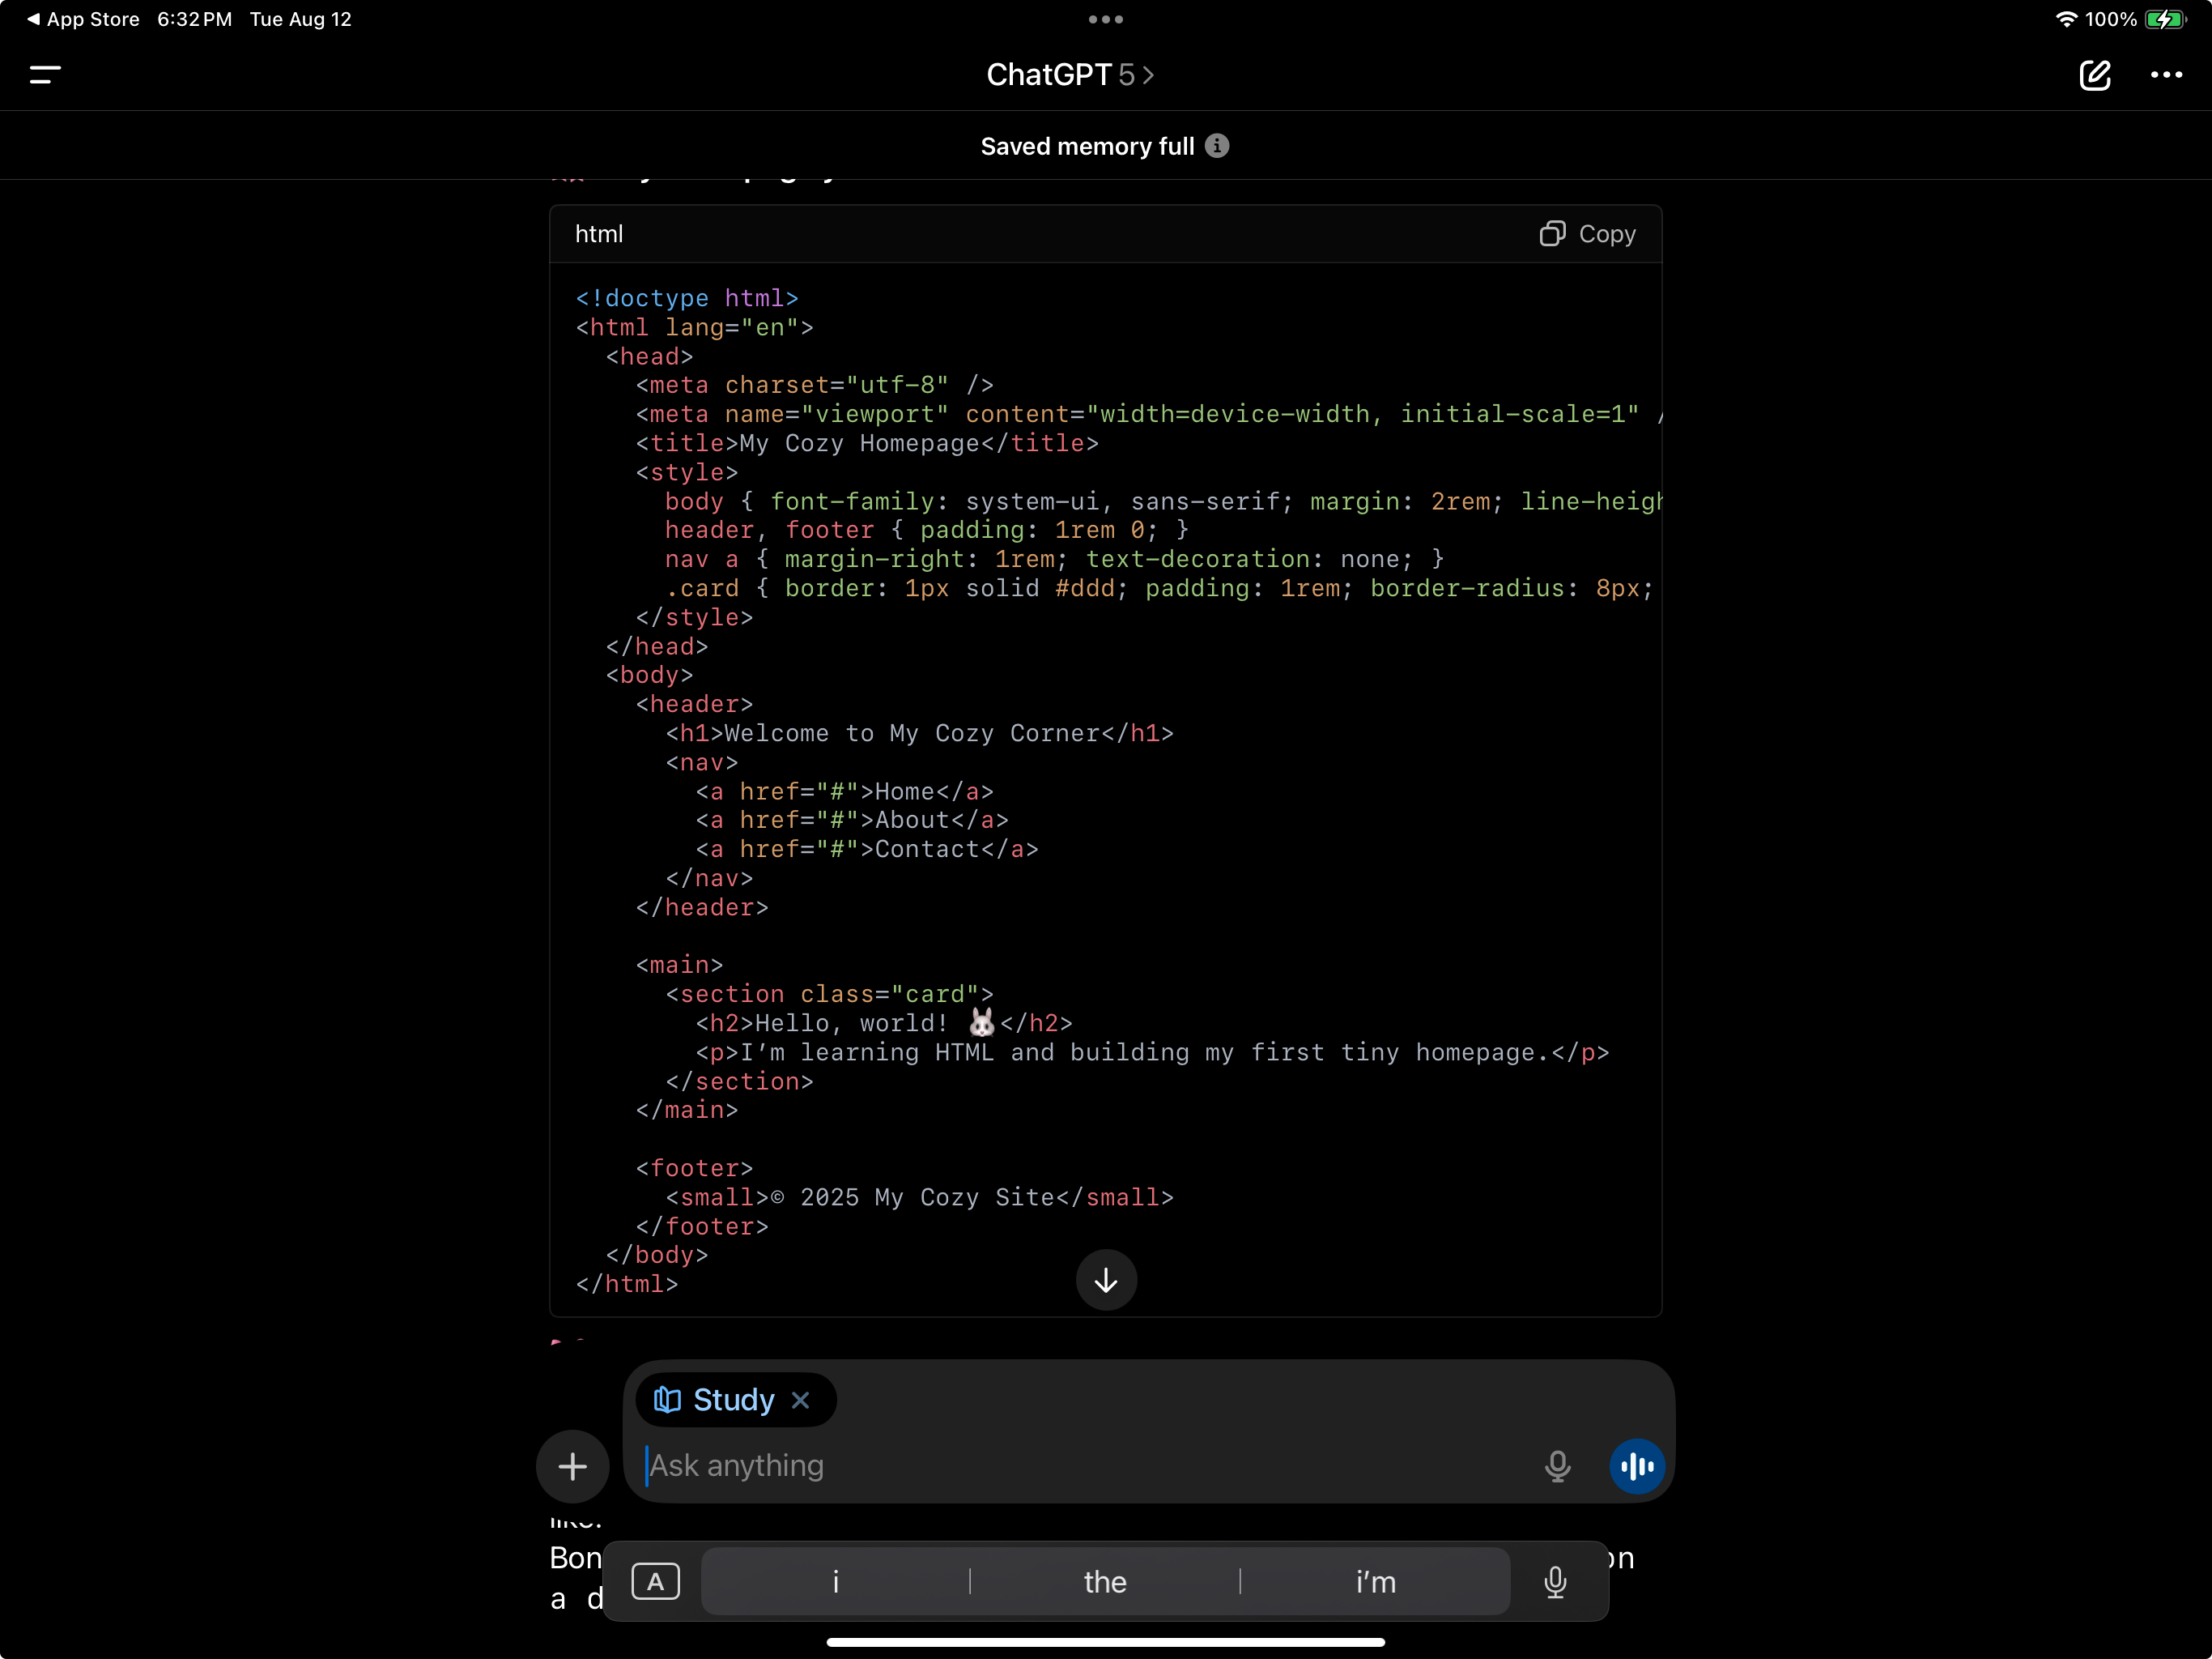The height and width of the screenshot is (1659, 2212).
Task: Tap the keyboard layout A icon
Action: pos(656,1582)
